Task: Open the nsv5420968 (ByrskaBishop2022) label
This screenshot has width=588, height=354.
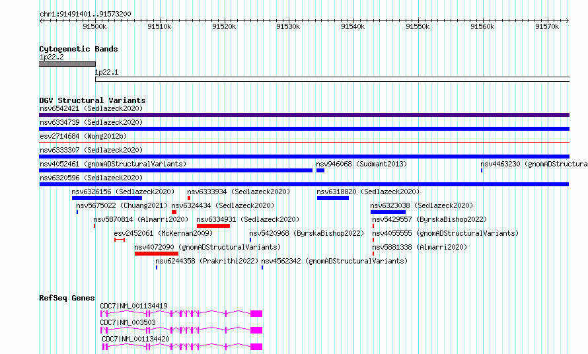Action: 307,233
